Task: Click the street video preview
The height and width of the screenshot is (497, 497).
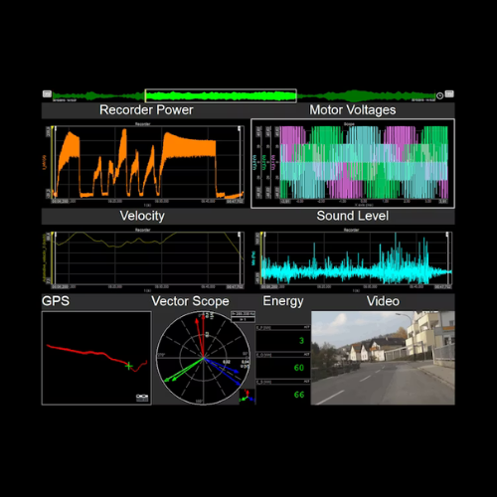Action: pos(383,358)
